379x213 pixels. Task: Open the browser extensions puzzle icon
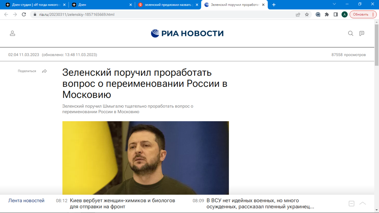[327, 15]
